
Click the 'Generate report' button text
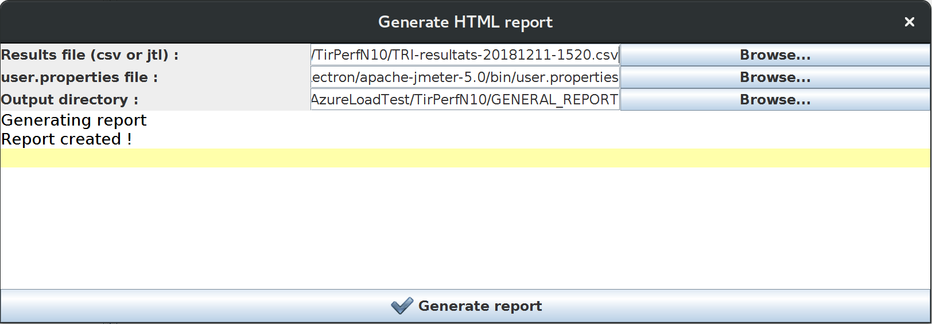[x=480, y=306]
